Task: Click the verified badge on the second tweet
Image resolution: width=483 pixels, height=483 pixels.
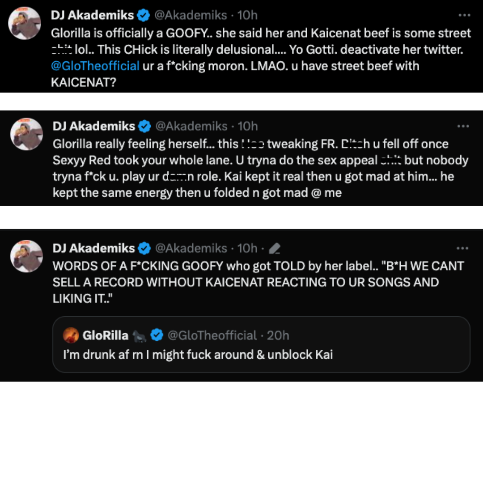Action: (x=144, y=126)
